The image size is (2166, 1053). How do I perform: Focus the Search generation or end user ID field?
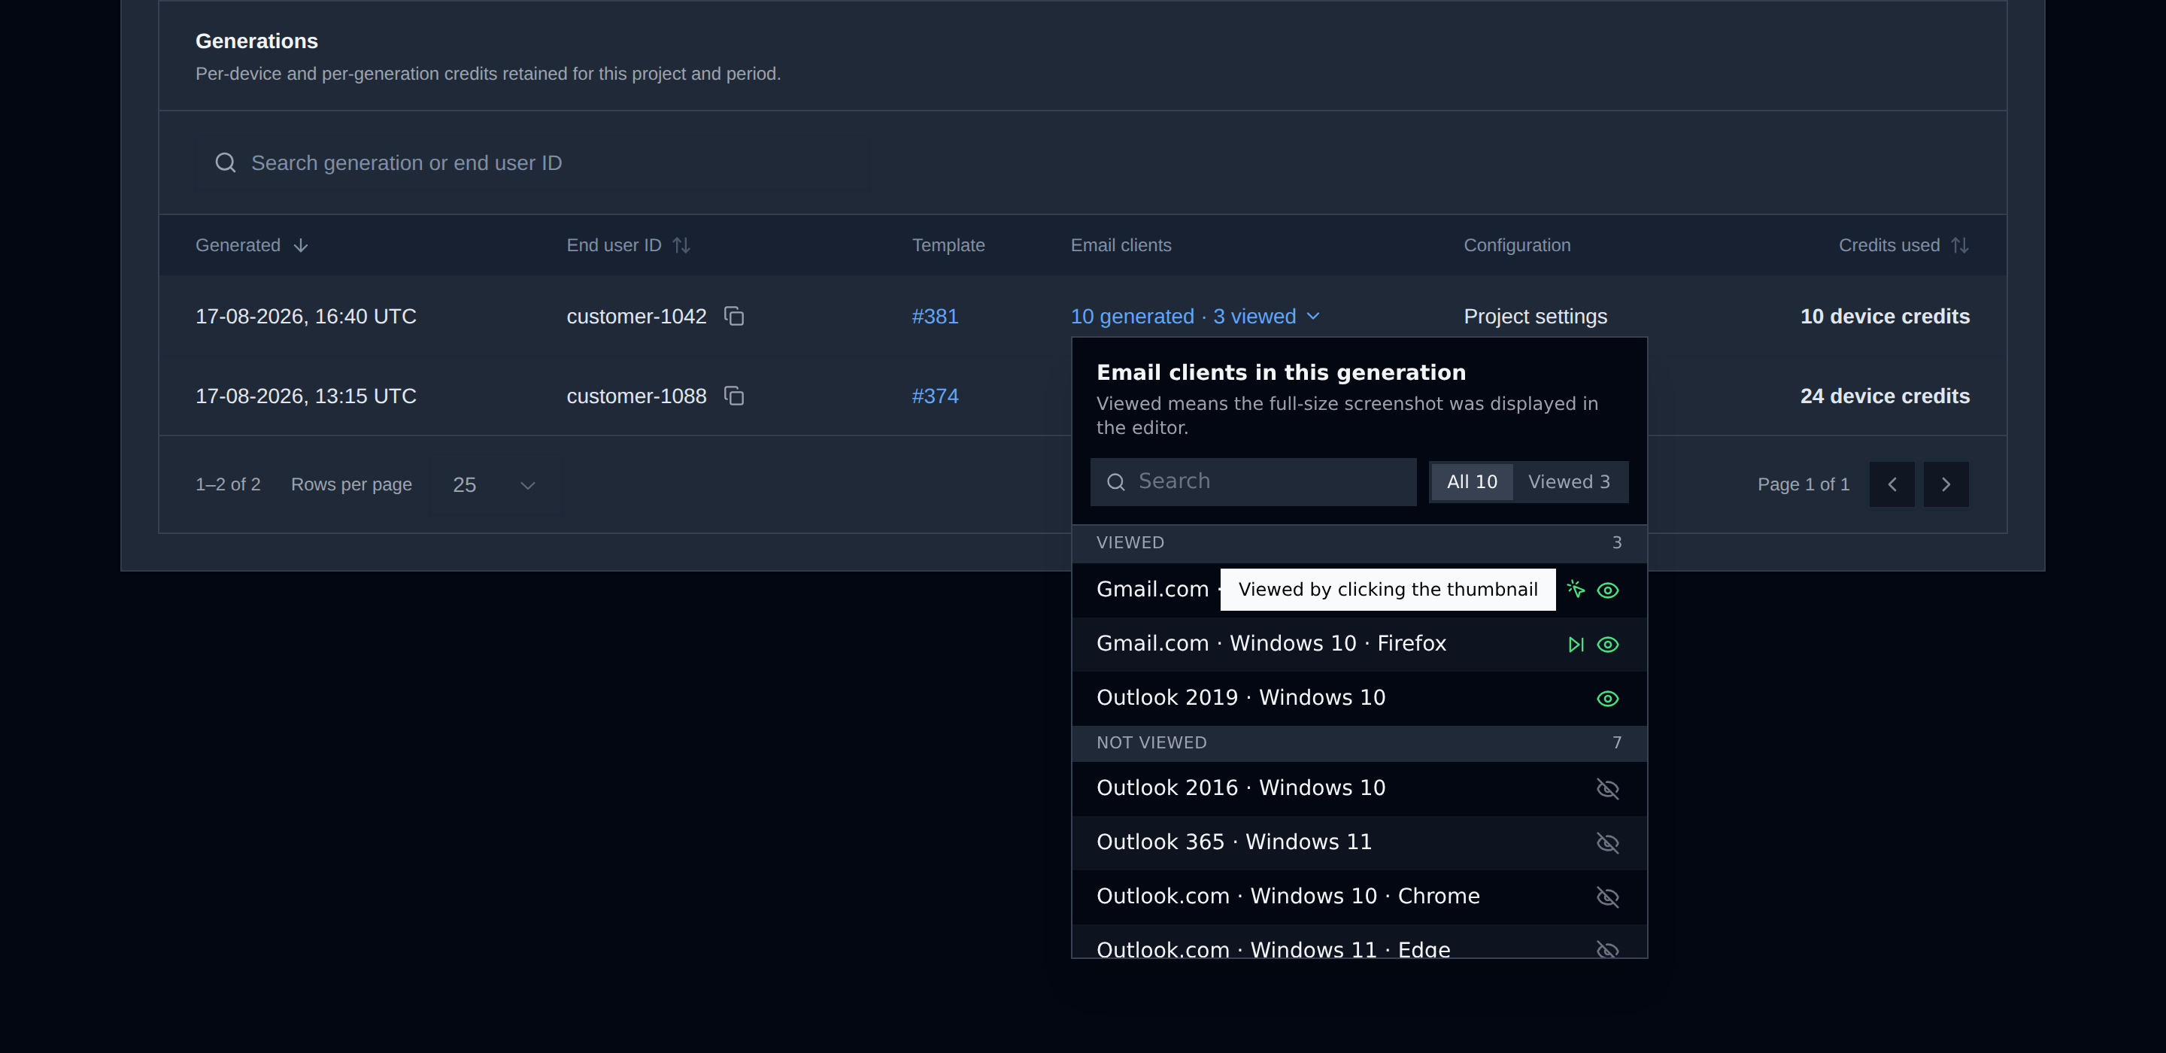click(x=532, y=163)
